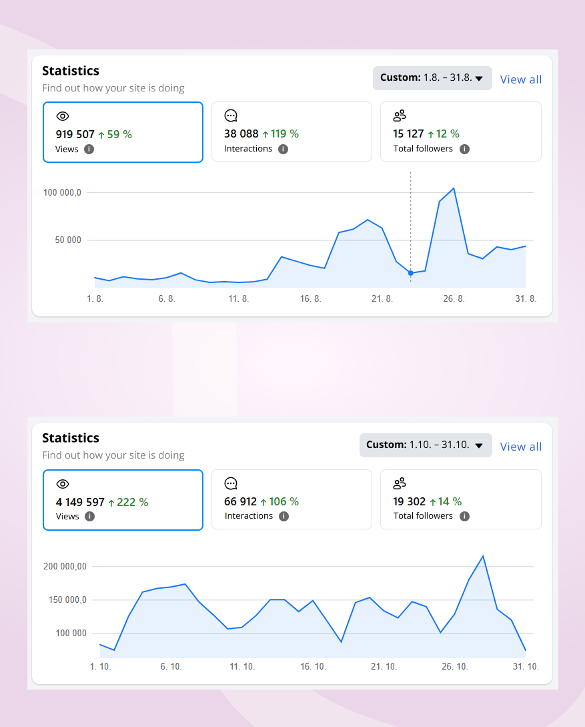Click info icon next to October Views
The width and height of the screenshot is (585, 727).
89,516
